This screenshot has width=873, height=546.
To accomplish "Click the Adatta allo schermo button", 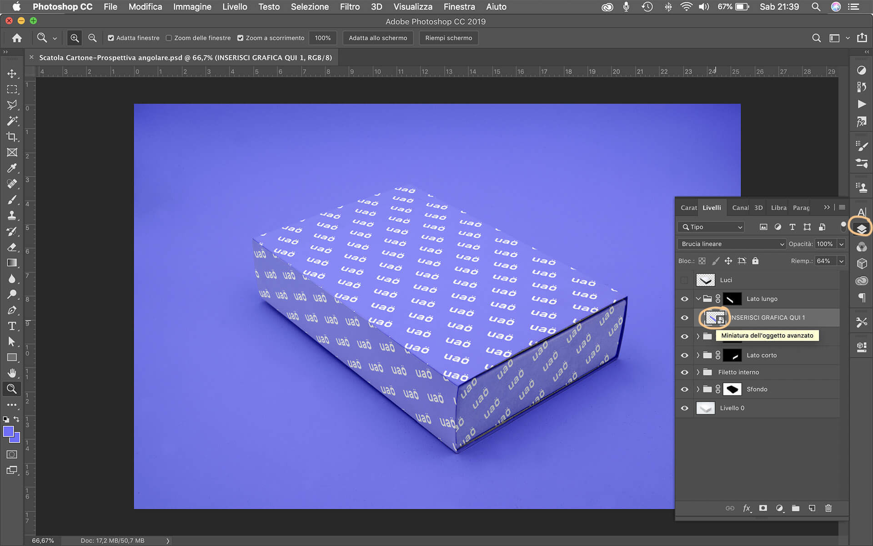I will point(378,38).
